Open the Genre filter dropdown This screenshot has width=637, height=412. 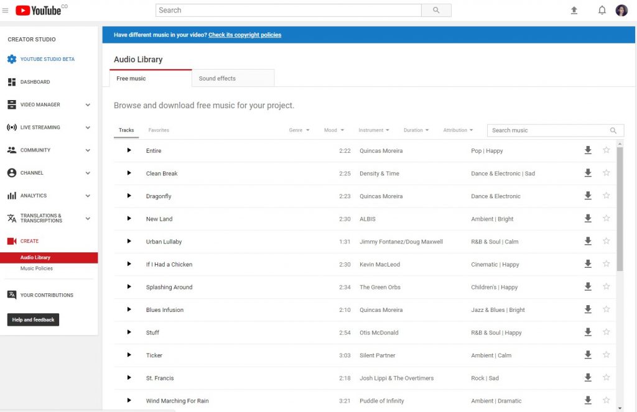point(299,130)
